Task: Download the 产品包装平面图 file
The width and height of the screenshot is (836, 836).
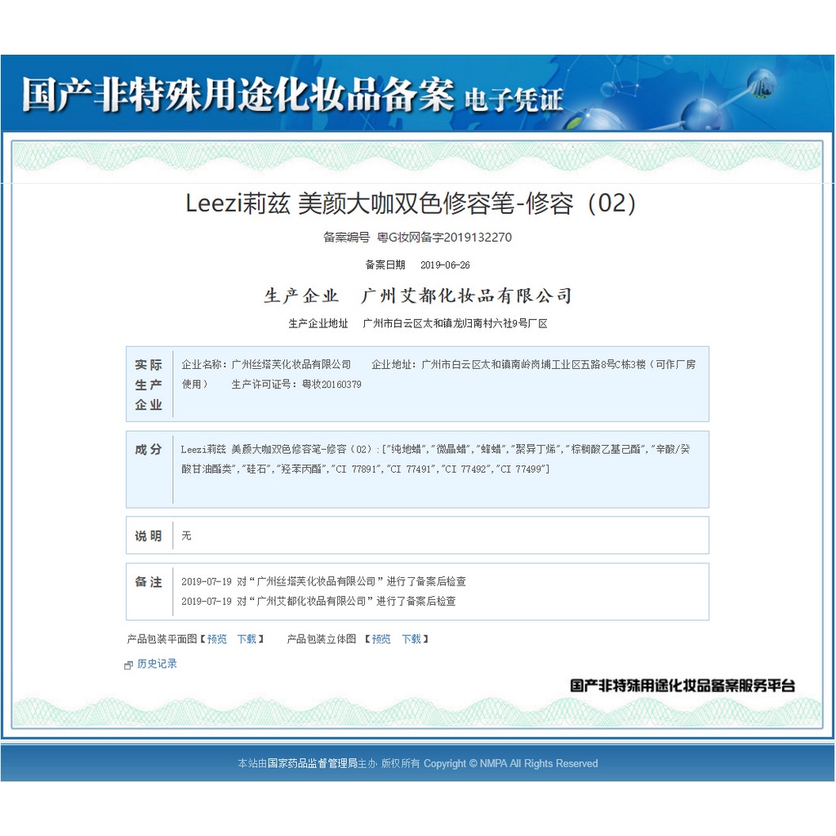Action: click(x=247, y=639)
